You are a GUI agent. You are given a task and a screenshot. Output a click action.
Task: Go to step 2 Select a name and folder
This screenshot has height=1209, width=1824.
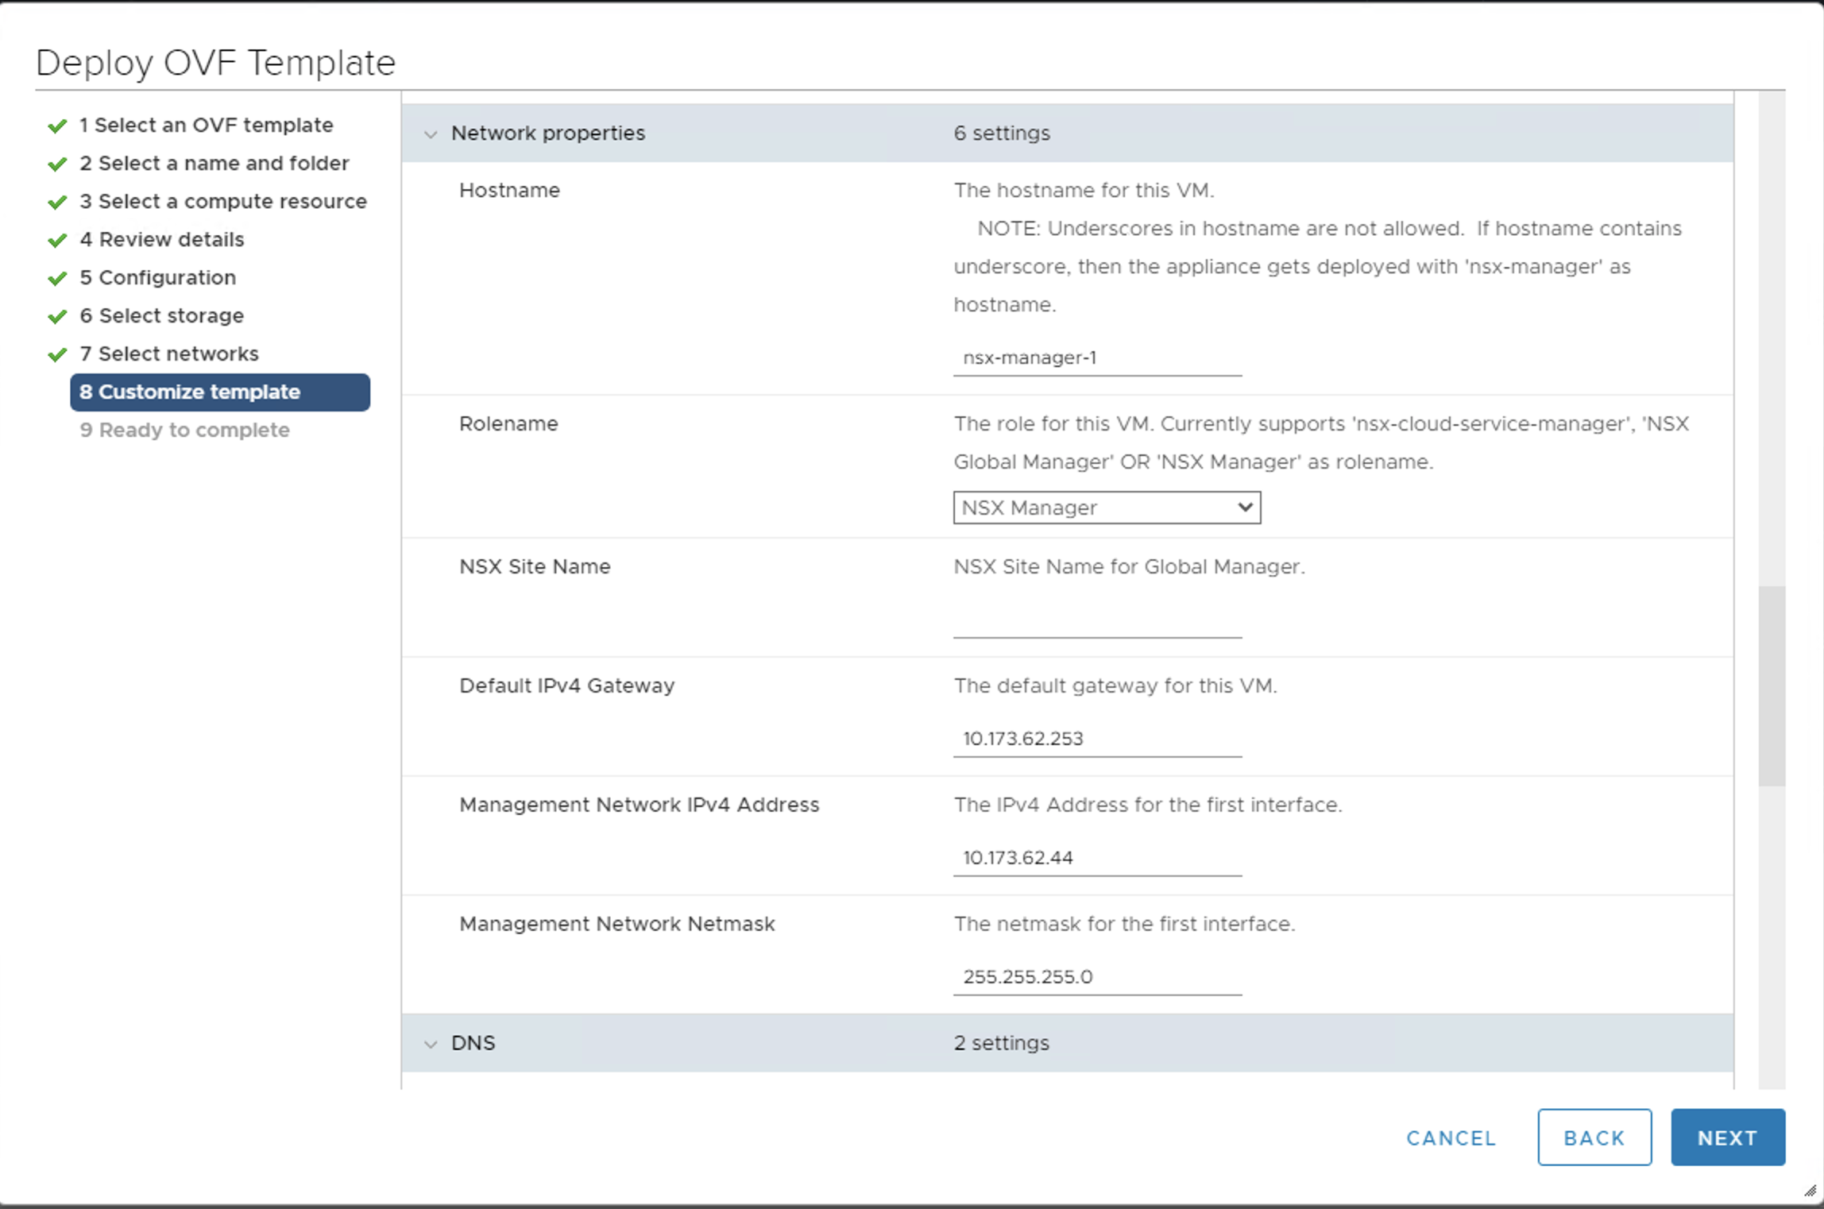[214, 164]
